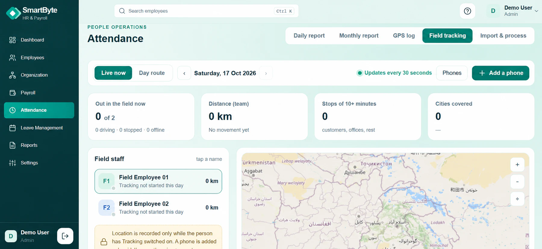Image resolution: width=542 pixels, height=249 pixels.
Task: Click the Distance (team) card
Action: pos(254,117)
